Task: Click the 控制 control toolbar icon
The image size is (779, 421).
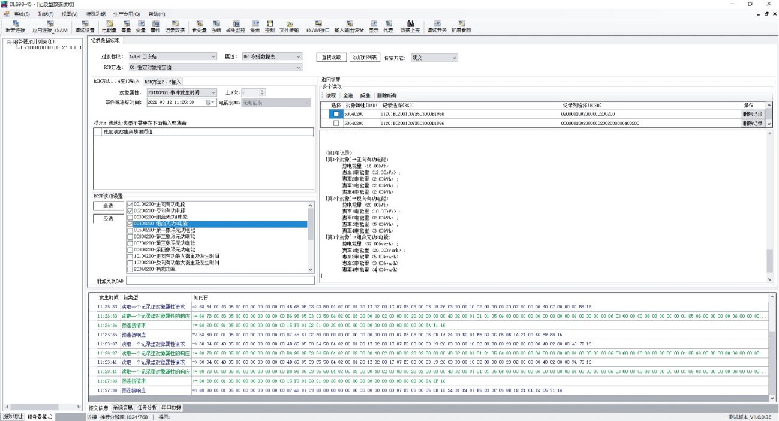Action: [x=270, y=26]
